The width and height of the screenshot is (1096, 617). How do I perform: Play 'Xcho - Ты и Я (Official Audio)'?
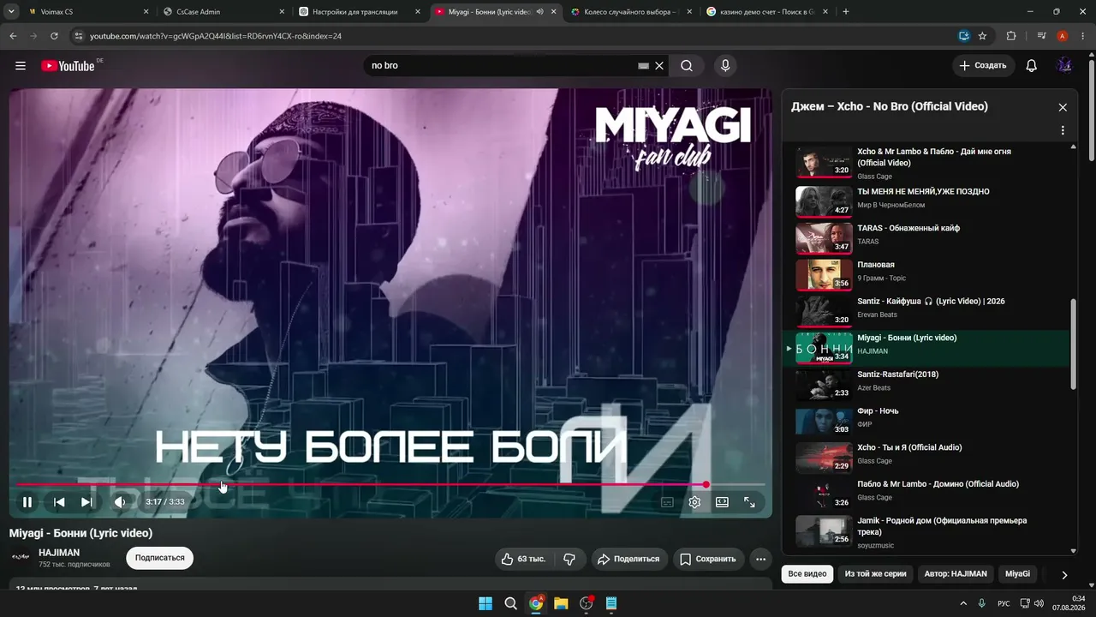click(928, 457)
